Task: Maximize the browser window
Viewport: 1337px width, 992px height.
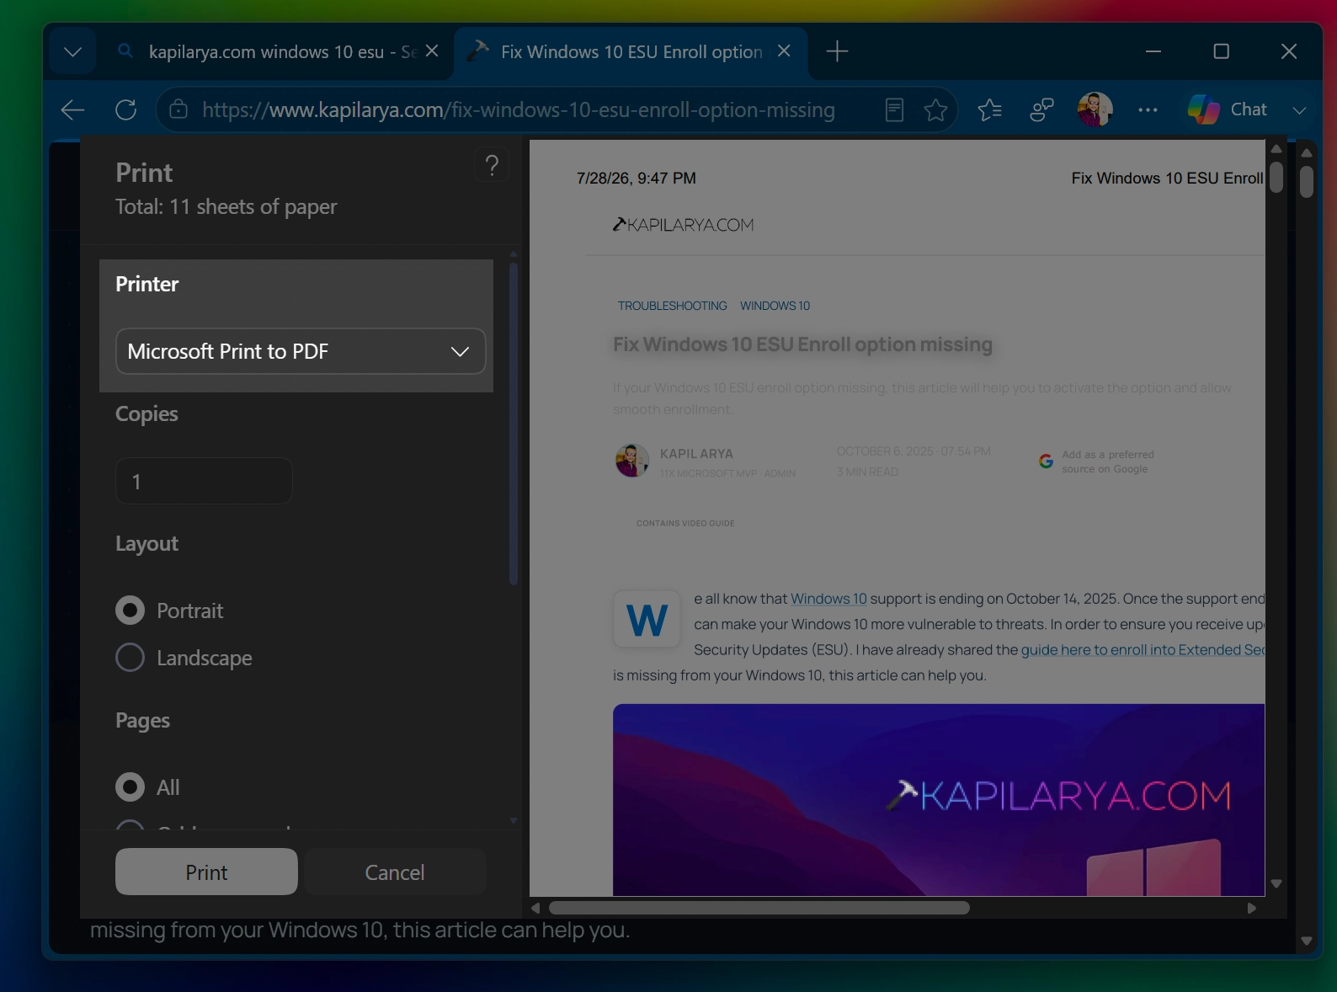Action: click(x=1222, y=51)
